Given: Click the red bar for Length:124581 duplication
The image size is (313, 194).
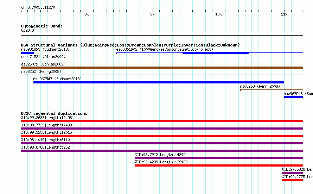Looking at the screenshot, I should 162,121.
